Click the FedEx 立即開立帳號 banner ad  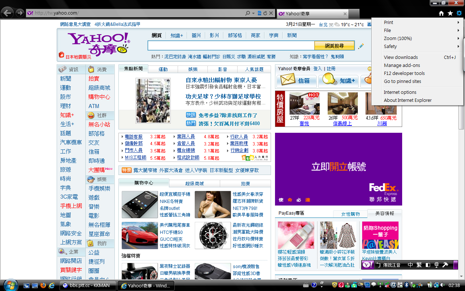coord(339,169)
